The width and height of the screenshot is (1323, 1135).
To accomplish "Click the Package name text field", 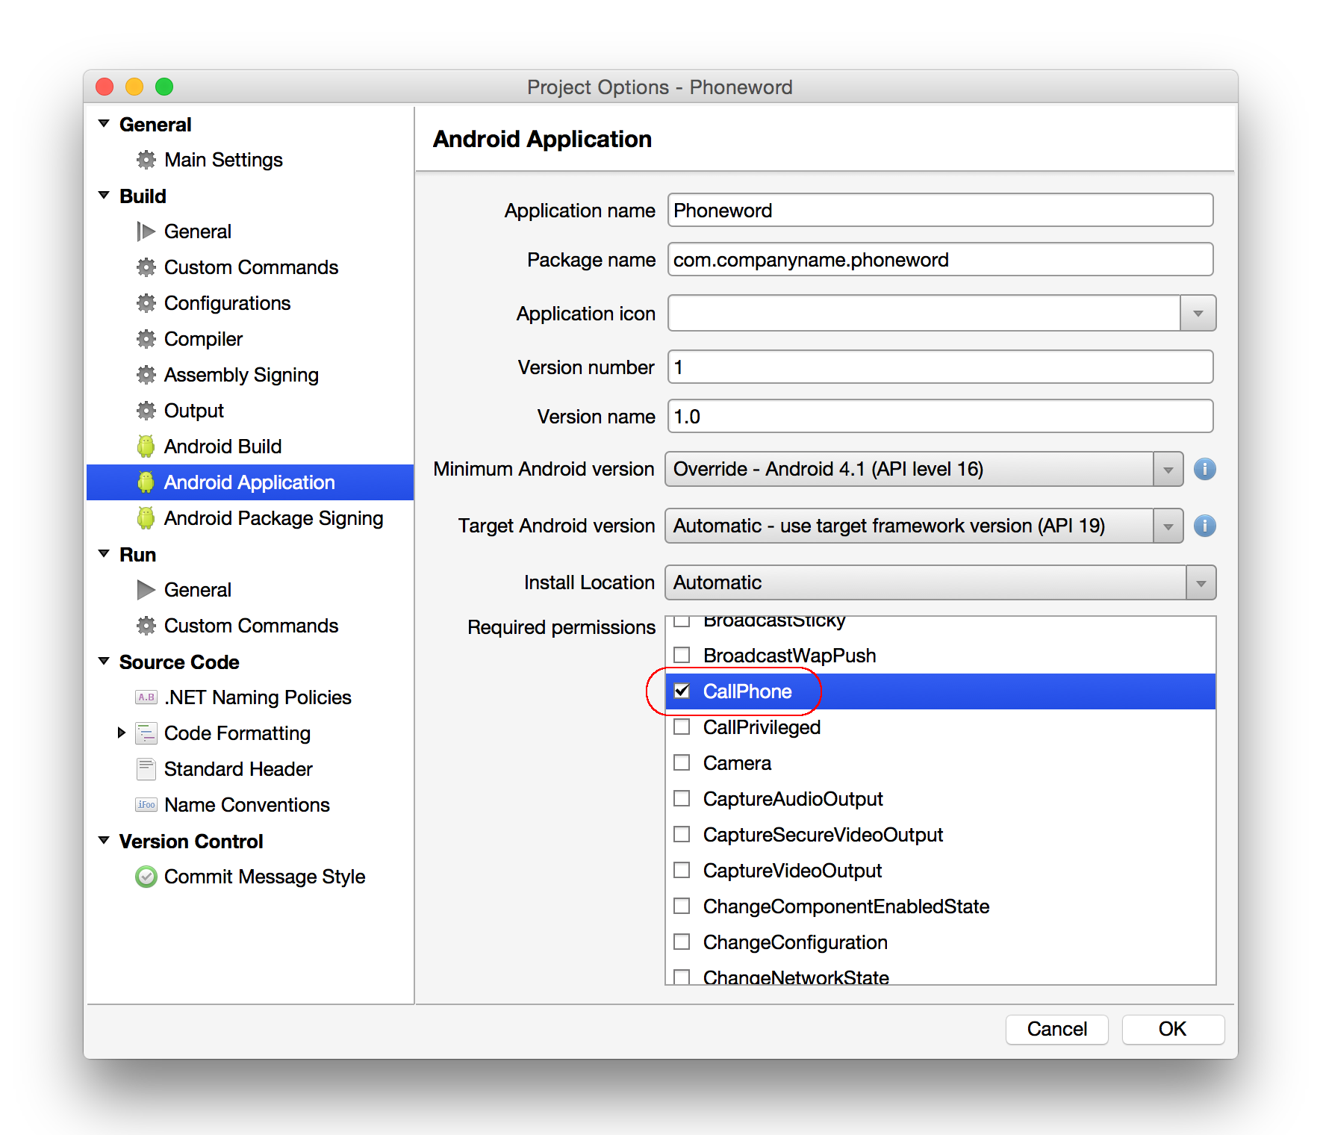I will click(x=939, y=260).
